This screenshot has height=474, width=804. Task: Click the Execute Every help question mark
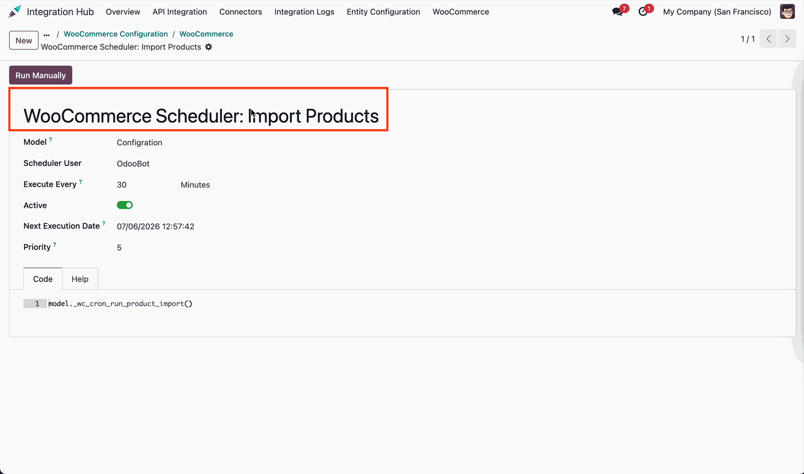pos(80,182)
